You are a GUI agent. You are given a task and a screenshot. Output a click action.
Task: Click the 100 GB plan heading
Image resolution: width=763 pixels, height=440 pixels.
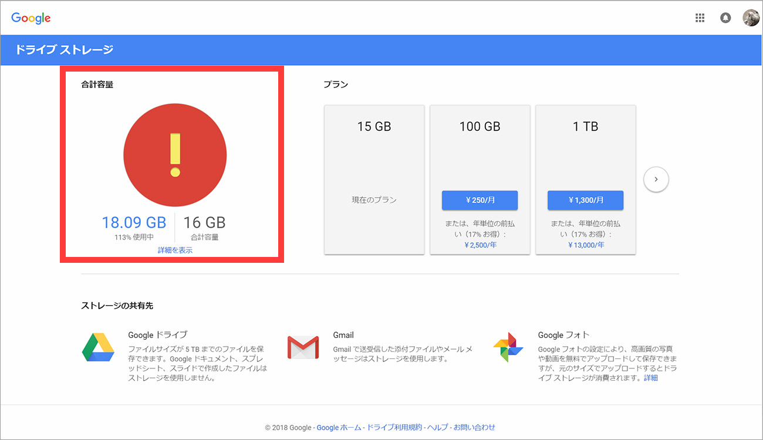click(x=480, y=126)
